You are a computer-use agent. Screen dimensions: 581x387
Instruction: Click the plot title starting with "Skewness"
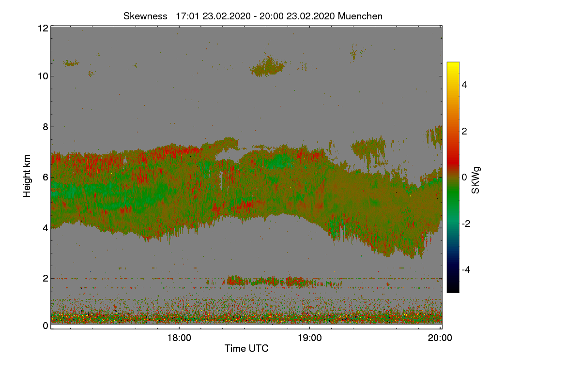(253, 16)
